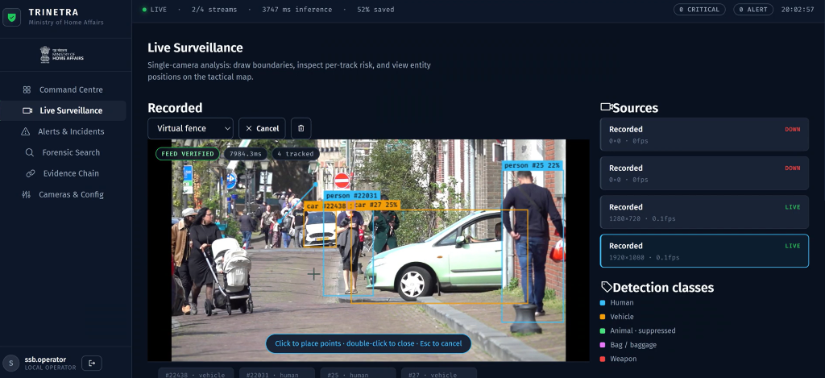The height and width of the screenshot is (378, 825).
Task: Open the Virtual fence dropdown
Action: (190, 128)
